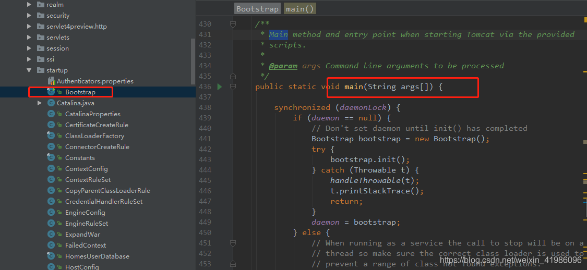Image resolution: width=587 pixels, height=270 pixels.
Task: Fold the main method at line 436
Action: pyautogui.click(x=233, y=87)
